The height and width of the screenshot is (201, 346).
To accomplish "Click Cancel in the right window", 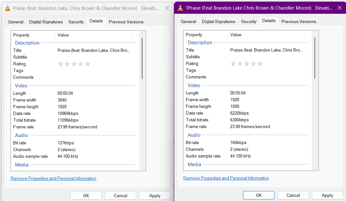I will pos(293,195).
